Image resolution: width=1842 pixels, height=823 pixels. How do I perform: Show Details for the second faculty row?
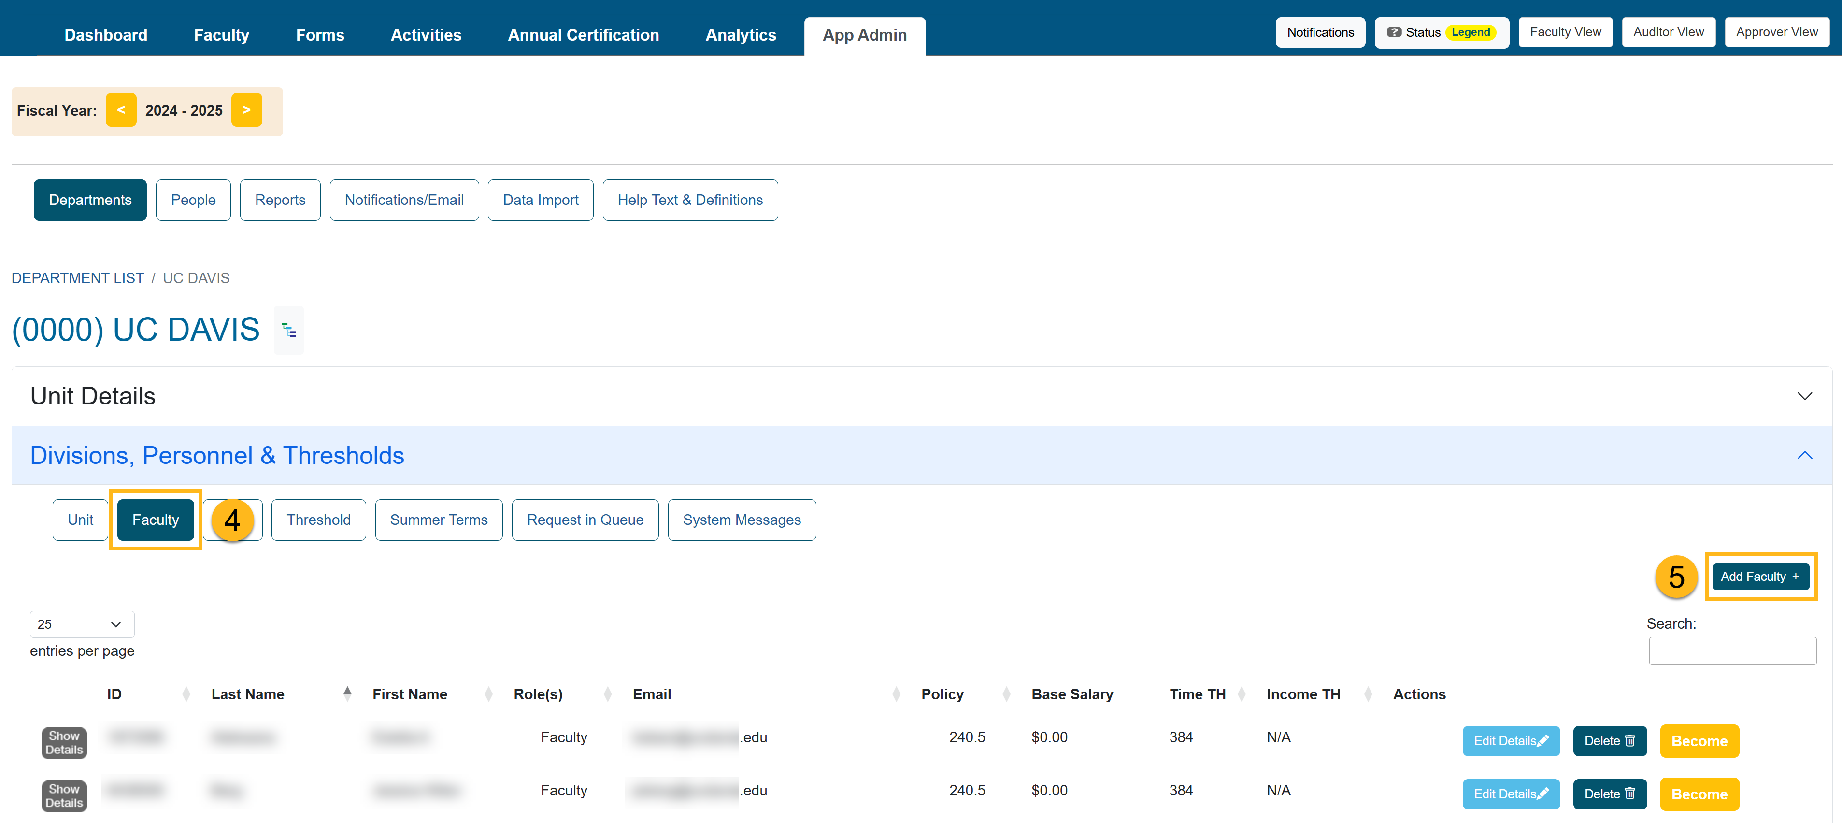64,796
